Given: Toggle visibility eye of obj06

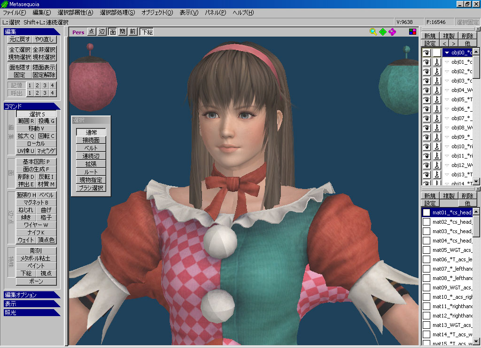Looking at the screenshot, I should [x=427, y=109].
